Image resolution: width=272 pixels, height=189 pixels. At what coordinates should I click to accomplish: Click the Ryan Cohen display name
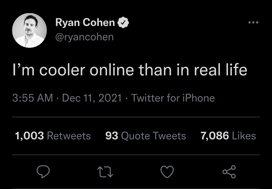tap(85, 23)
